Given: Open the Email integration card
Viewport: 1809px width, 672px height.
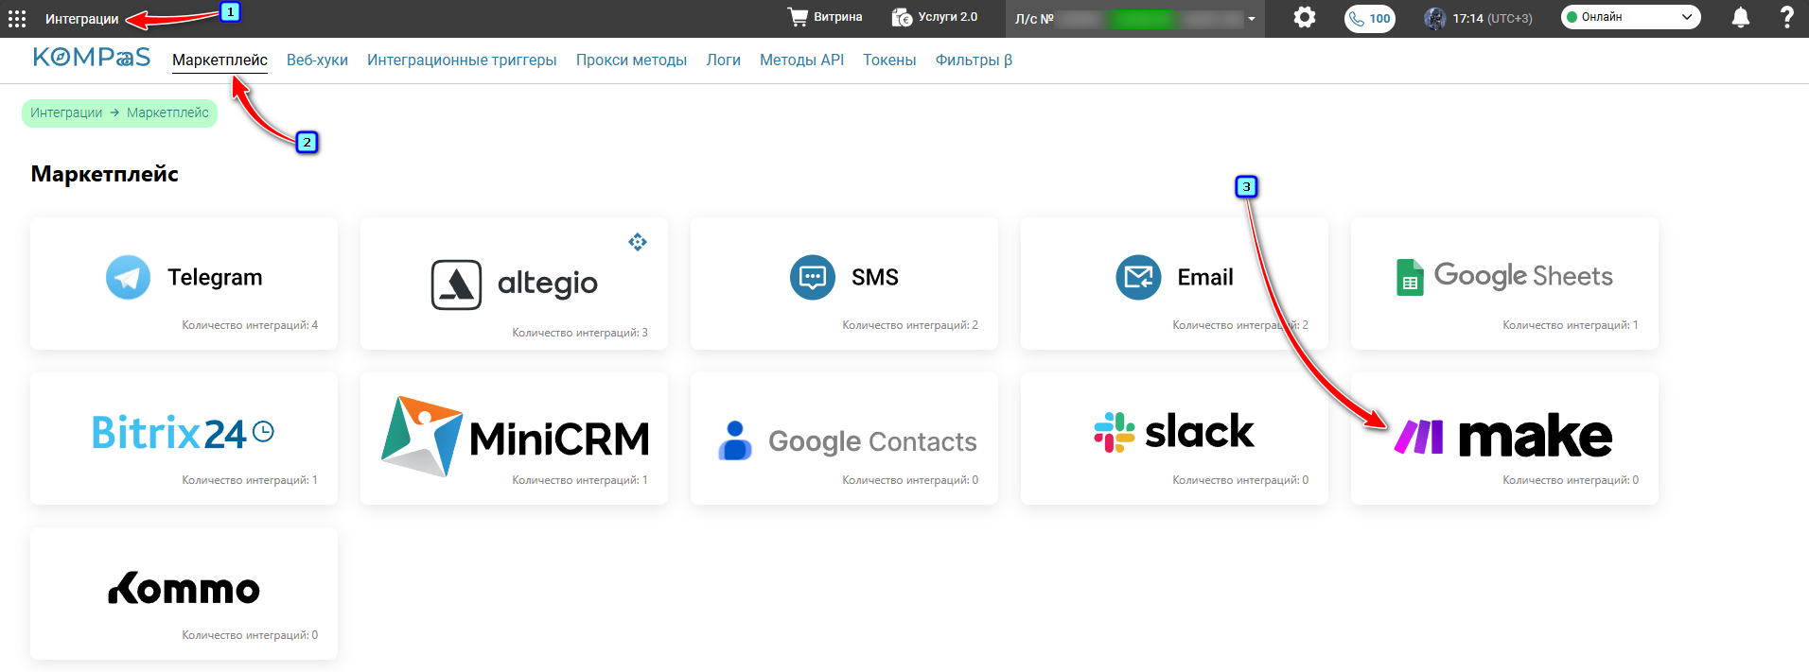Looking at the screenshot, I should tap(1174, 284).
